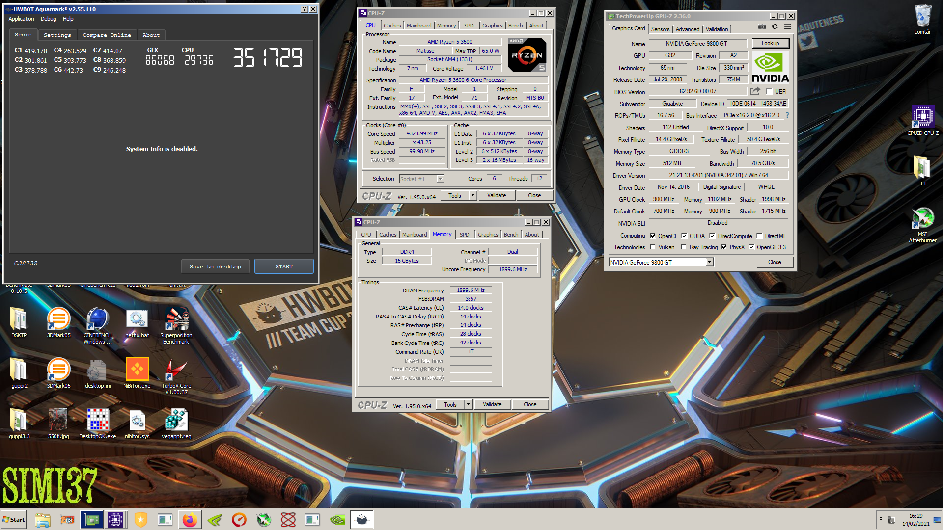The width and height of the screenshot is (943, 530).
Task: Open Lomtár recycle bin desktop icon
Action: click(922, 20)
